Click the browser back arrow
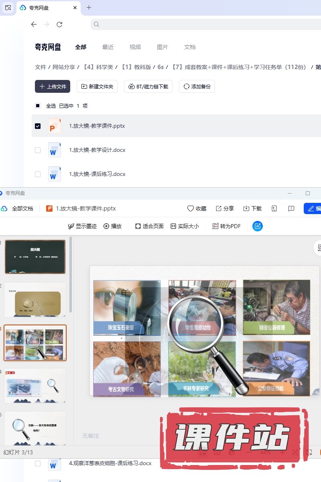Screen dimensions: 321x482 coord(34,25)
